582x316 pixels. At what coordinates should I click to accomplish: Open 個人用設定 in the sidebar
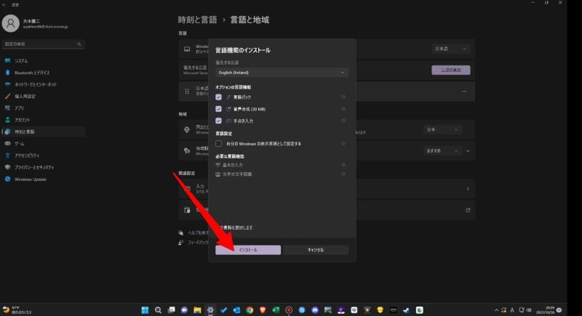[25, 96]
